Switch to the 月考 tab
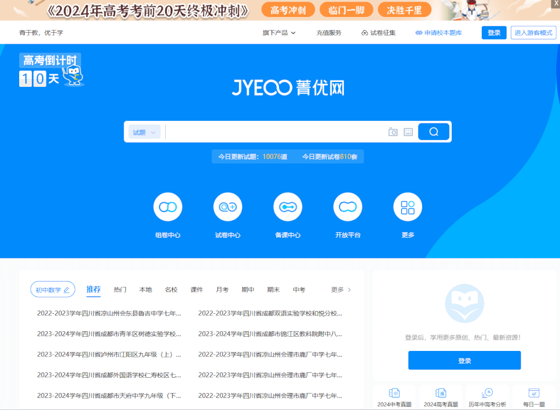 pos(222,290)
